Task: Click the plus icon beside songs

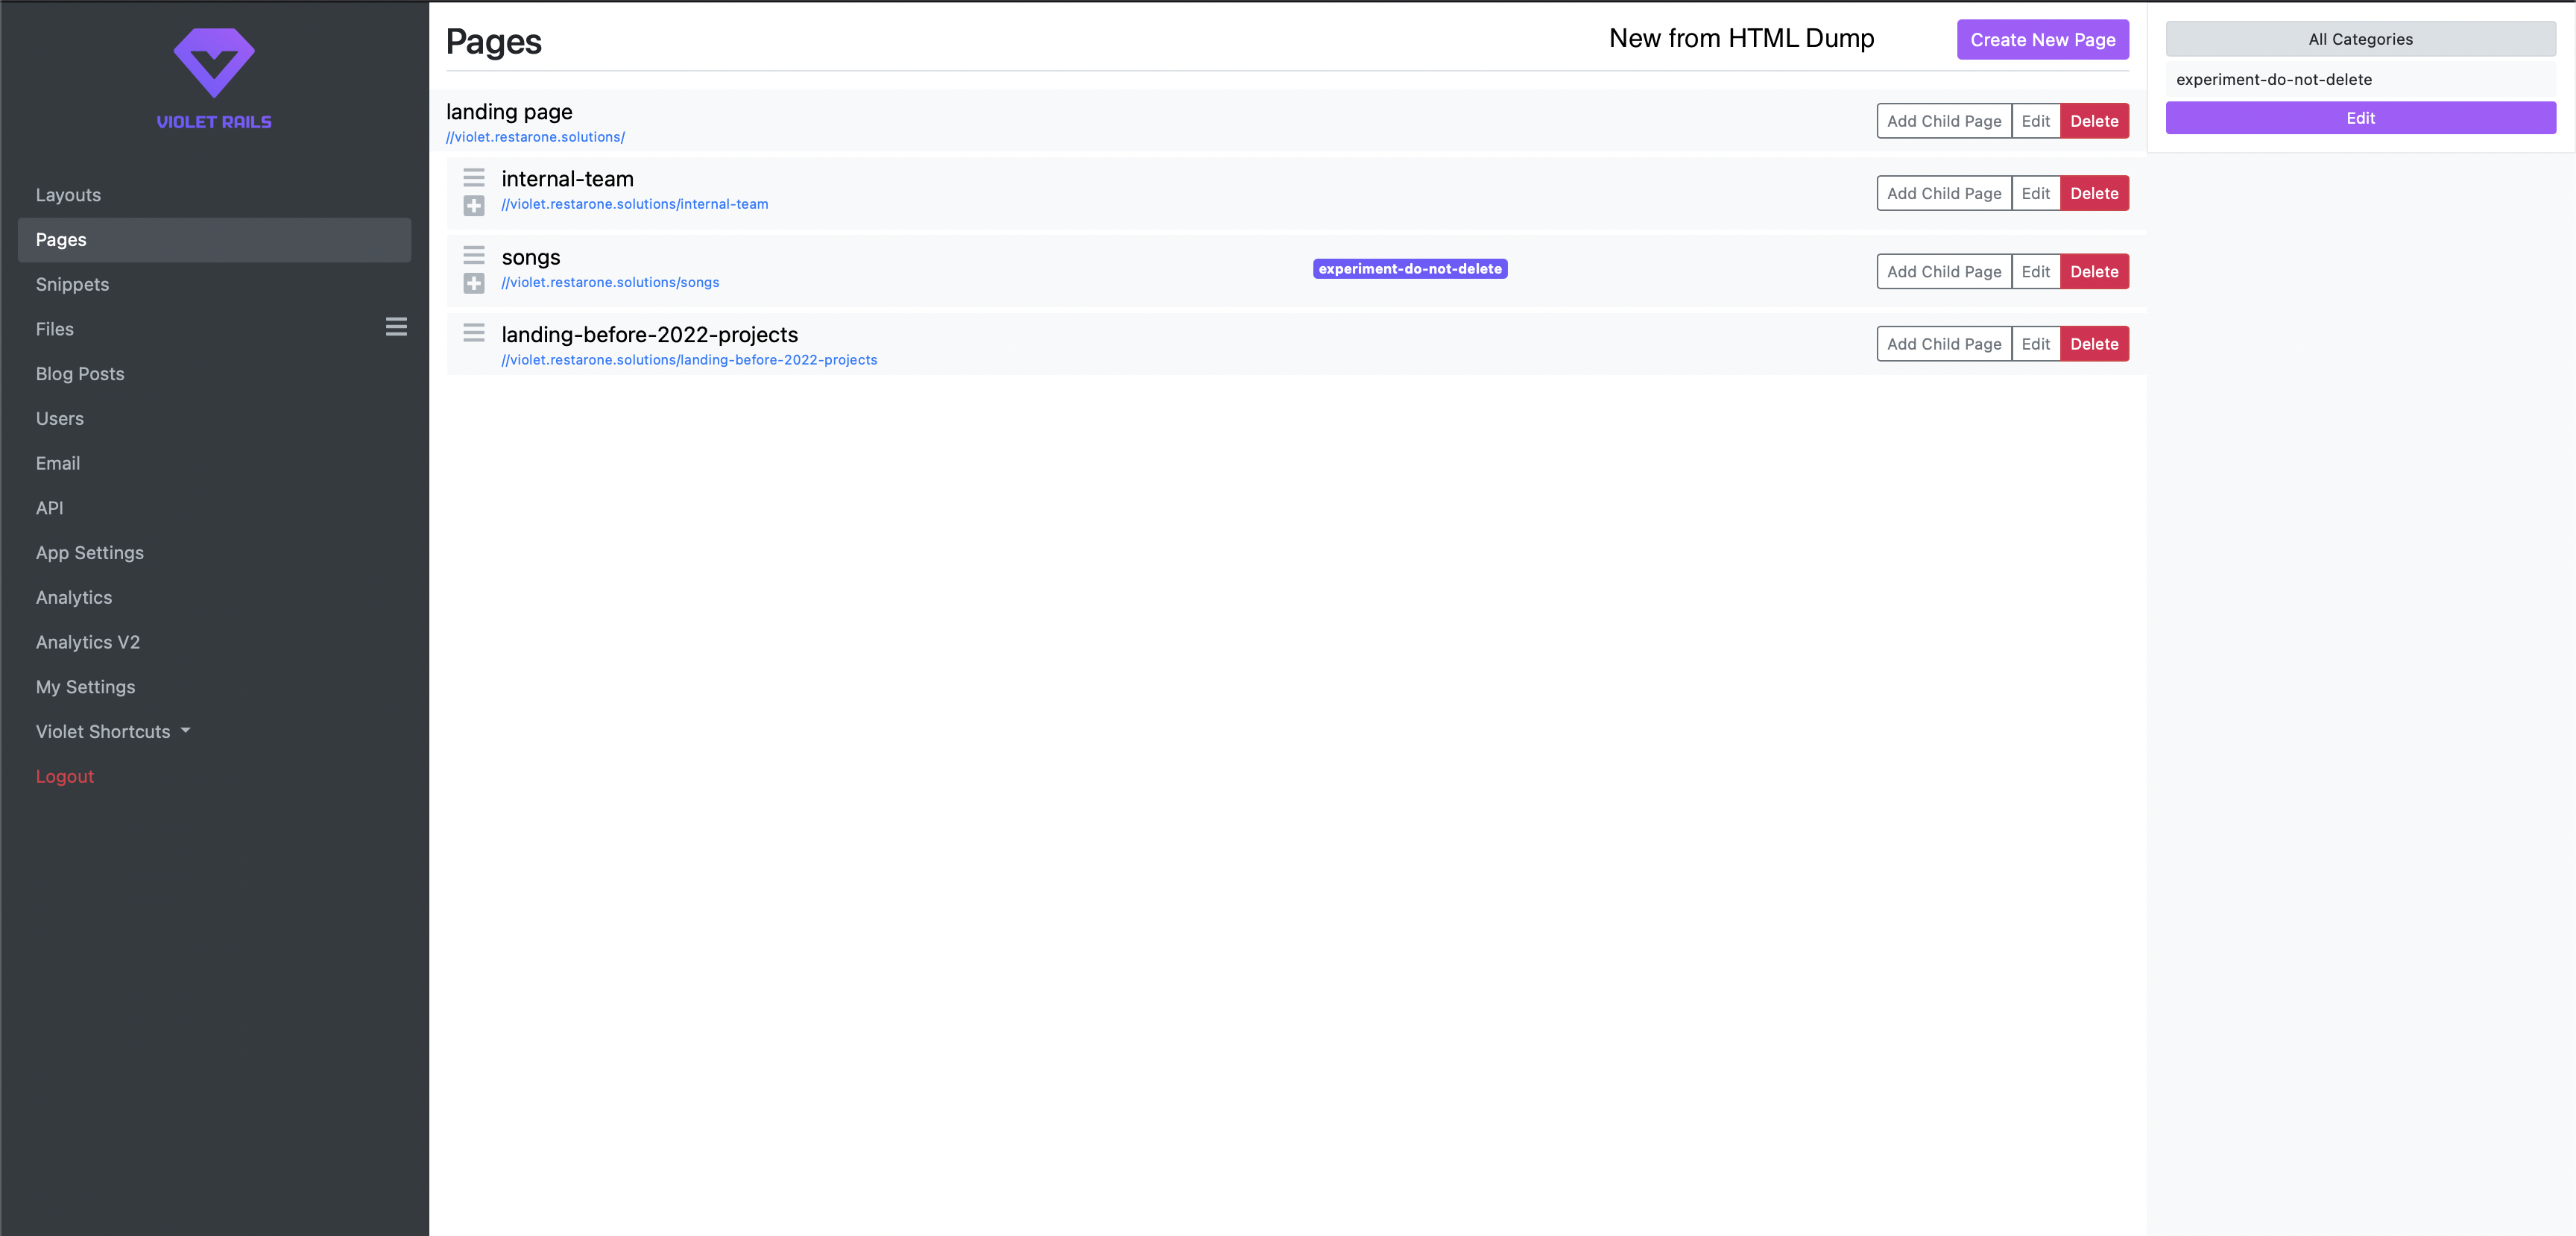Action: [474, 283]
